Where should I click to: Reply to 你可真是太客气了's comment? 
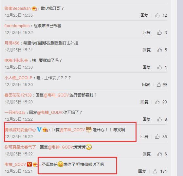tap(147, 154)
